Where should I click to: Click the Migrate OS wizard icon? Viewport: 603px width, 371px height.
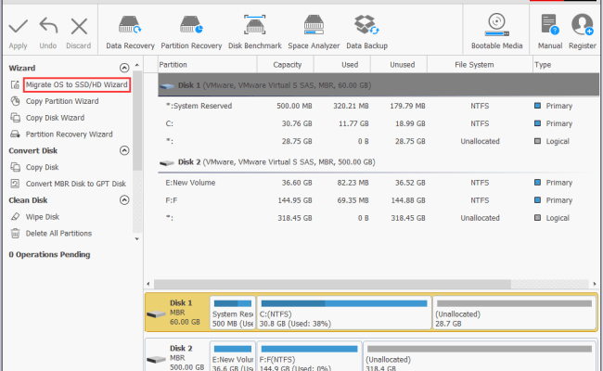point(15,84)
